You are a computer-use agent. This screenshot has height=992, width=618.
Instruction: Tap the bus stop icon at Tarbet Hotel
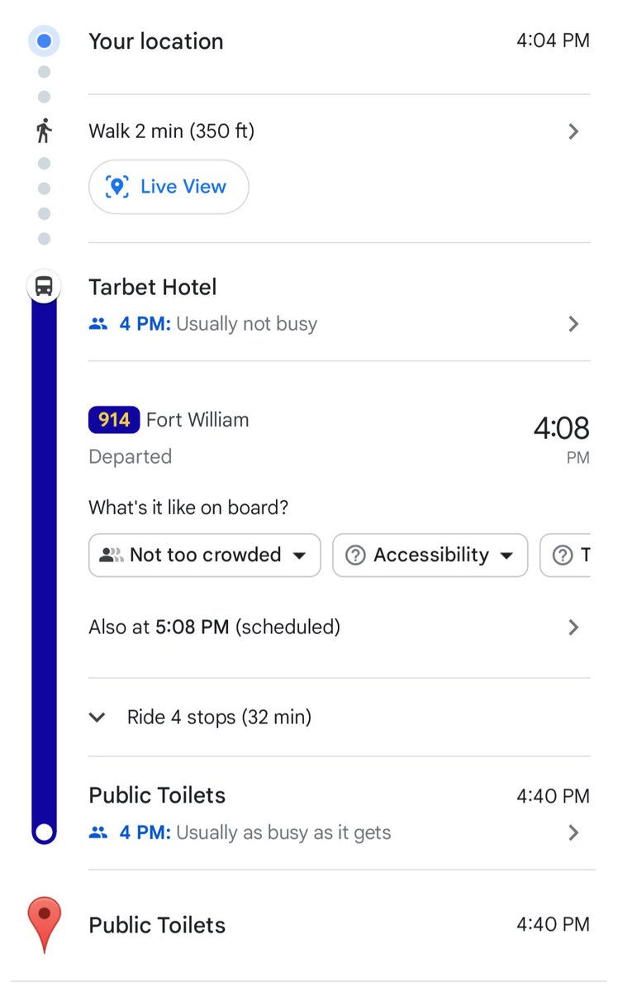(x=45, y=287)
